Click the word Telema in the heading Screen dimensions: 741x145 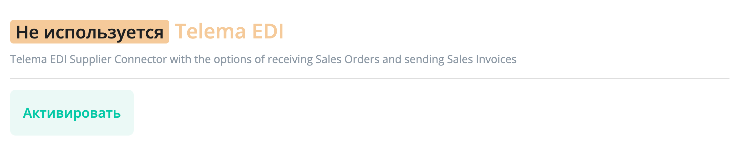(210, 32)
